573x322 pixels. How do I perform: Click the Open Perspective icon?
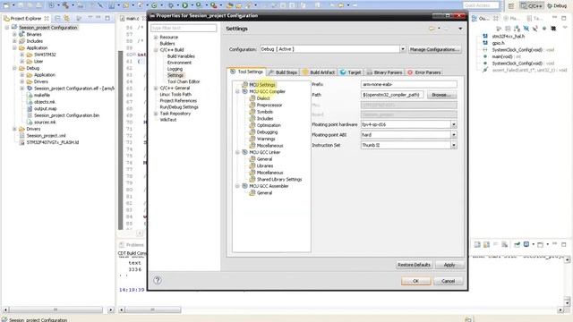[511, 6]
